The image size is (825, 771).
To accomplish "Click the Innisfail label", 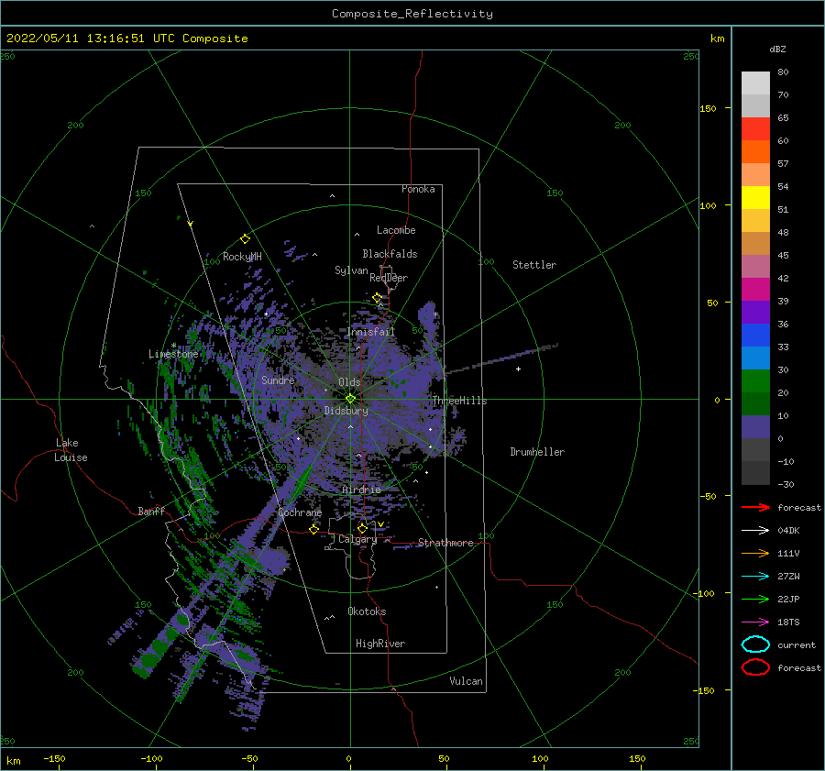I will pos(371,332).
